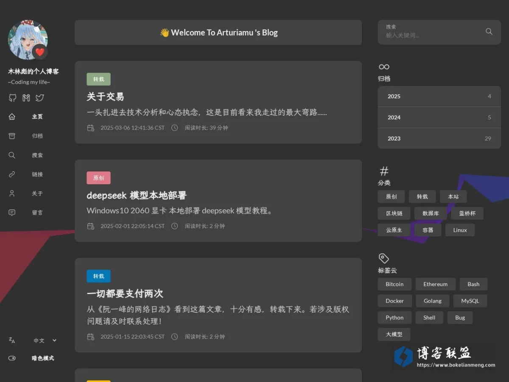Click the date 2025-03-06 12:41:36 CST
Viewport: 509px width, 382px height.
(132, 128)
